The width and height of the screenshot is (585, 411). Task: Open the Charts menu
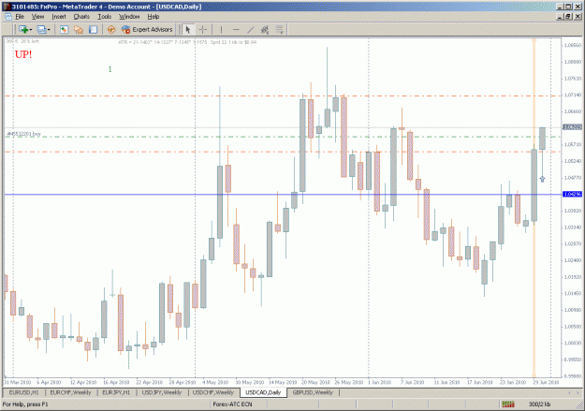click(x=81, y=17)
